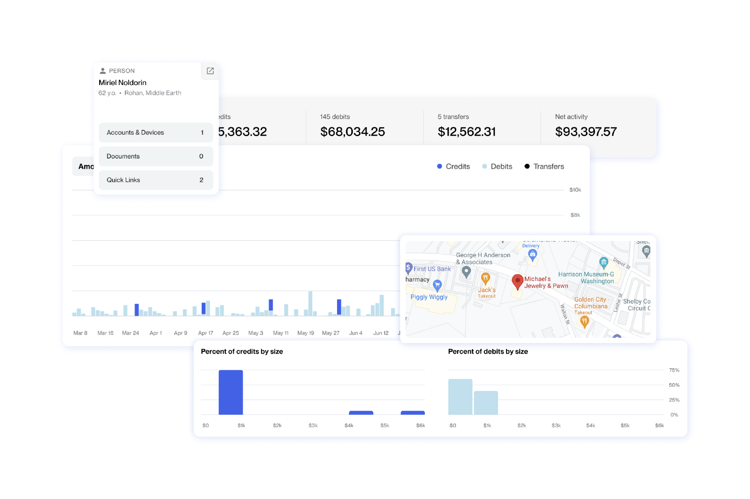Select the blue Delivery shopping bag pin
750x499 pixels.
pos(532,254)
